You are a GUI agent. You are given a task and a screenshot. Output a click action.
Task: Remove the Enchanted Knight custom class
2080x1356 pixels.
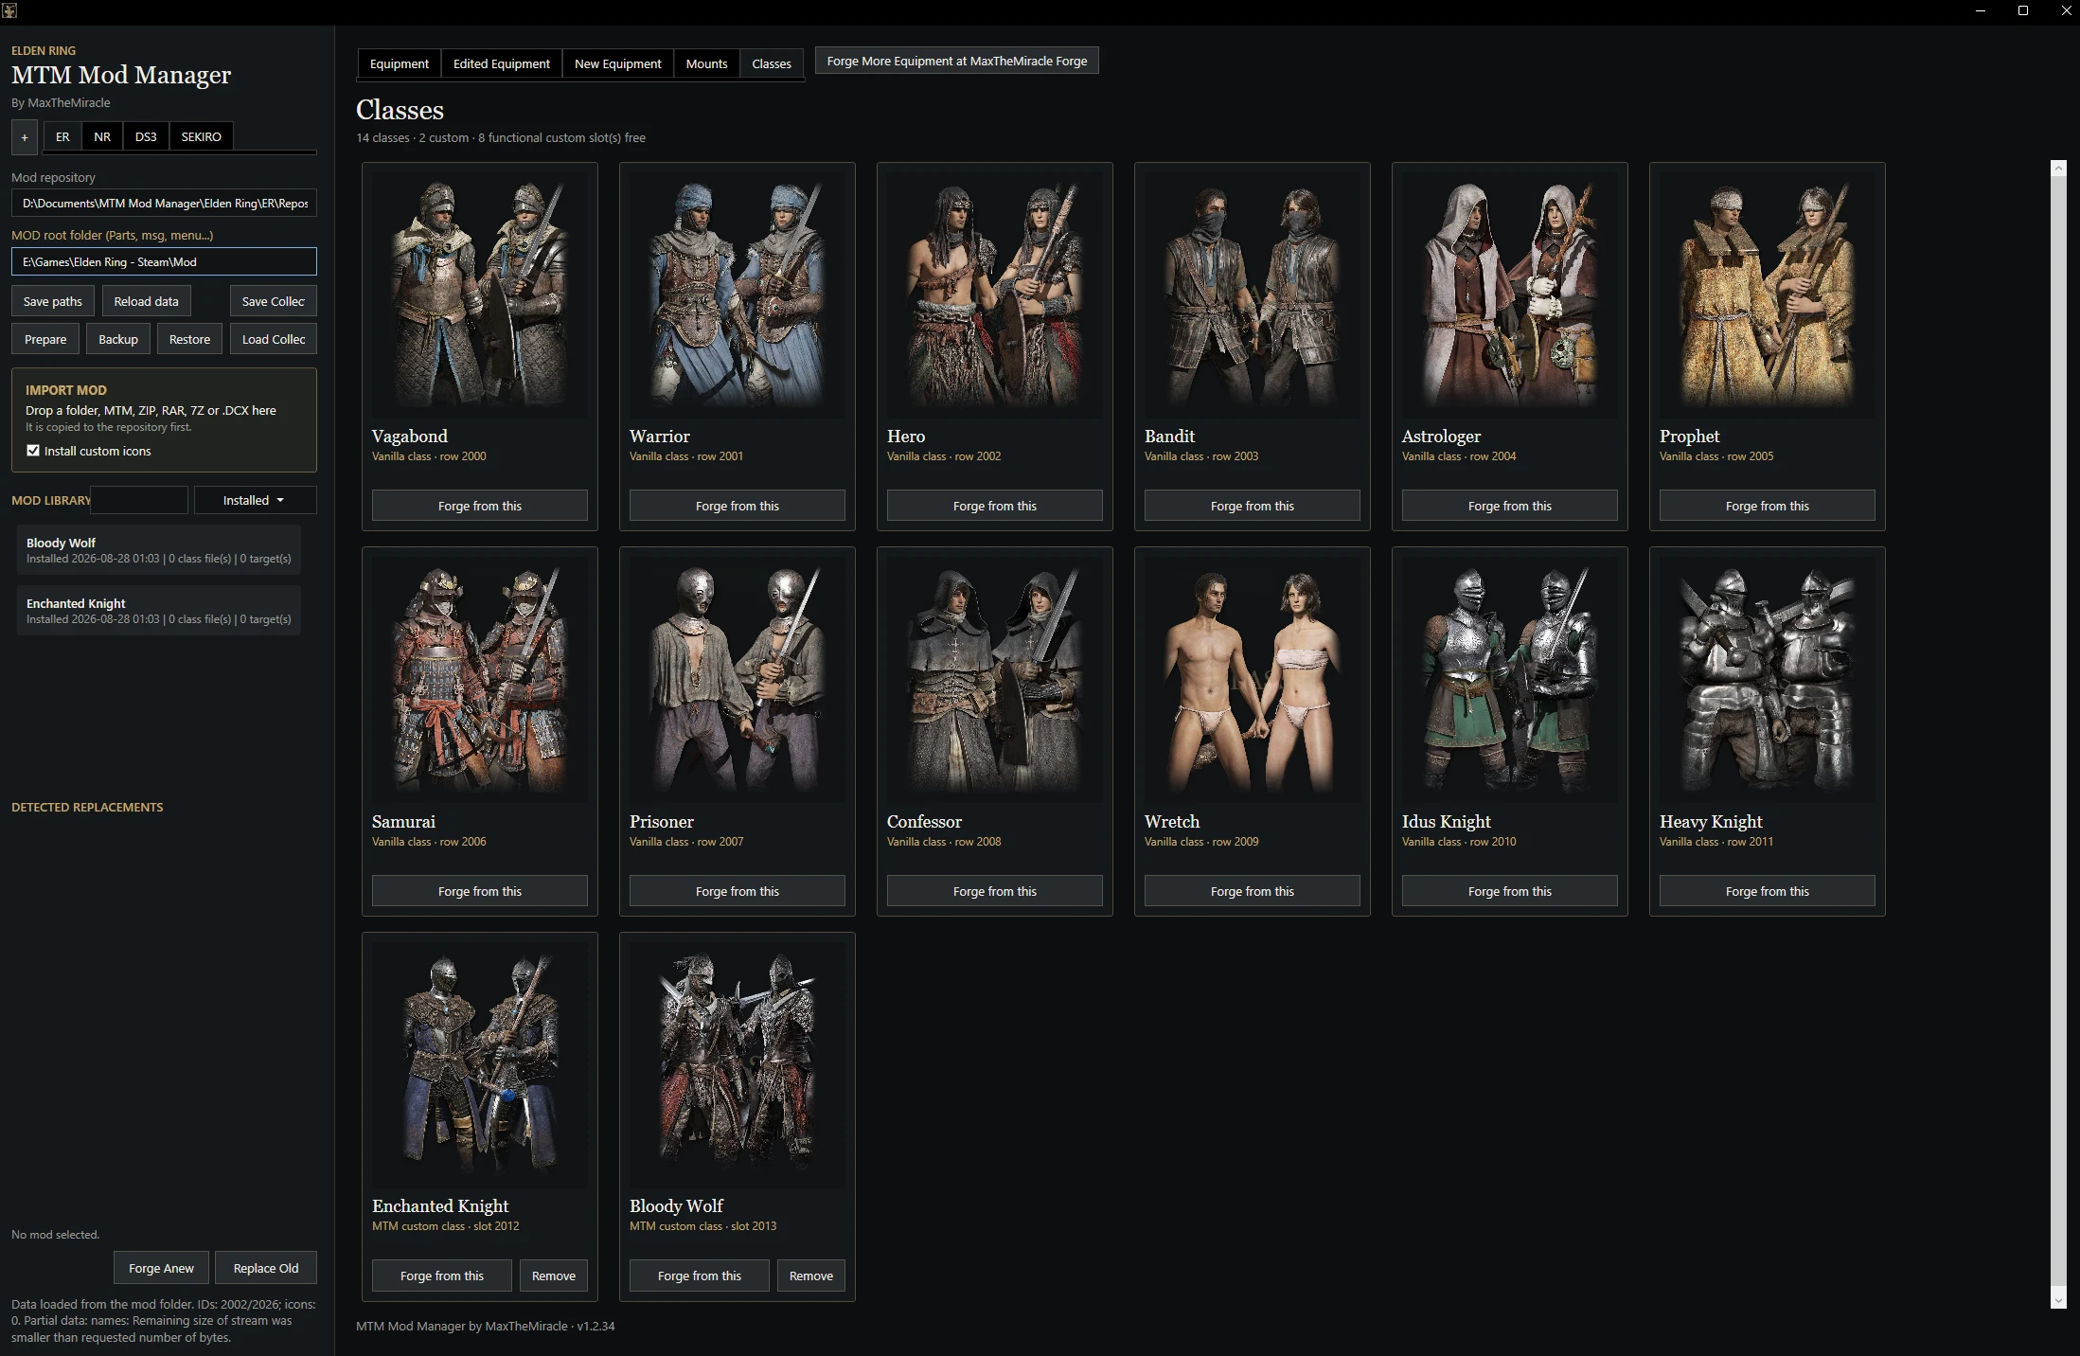554,1276
